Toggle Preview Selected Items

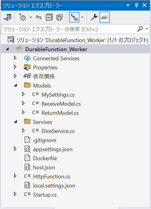[x=105, y=17]
